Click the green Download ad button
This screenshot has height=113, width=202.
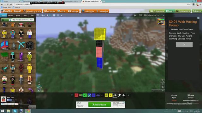(x=99, y=105)
